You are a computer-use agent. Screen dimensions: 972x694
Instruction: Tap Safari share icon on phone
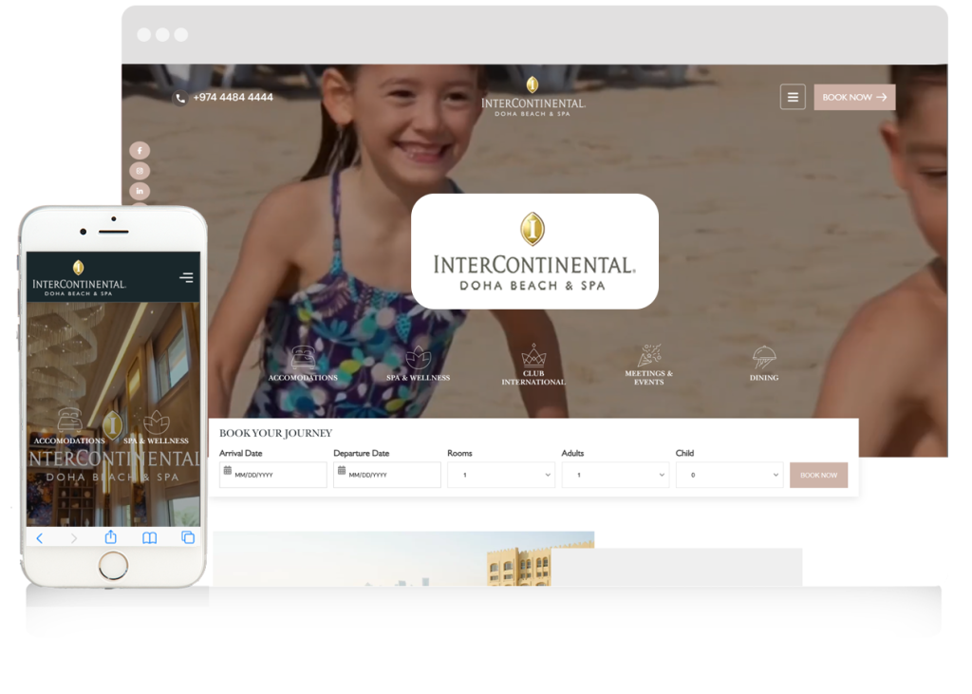tap(110, 536)
